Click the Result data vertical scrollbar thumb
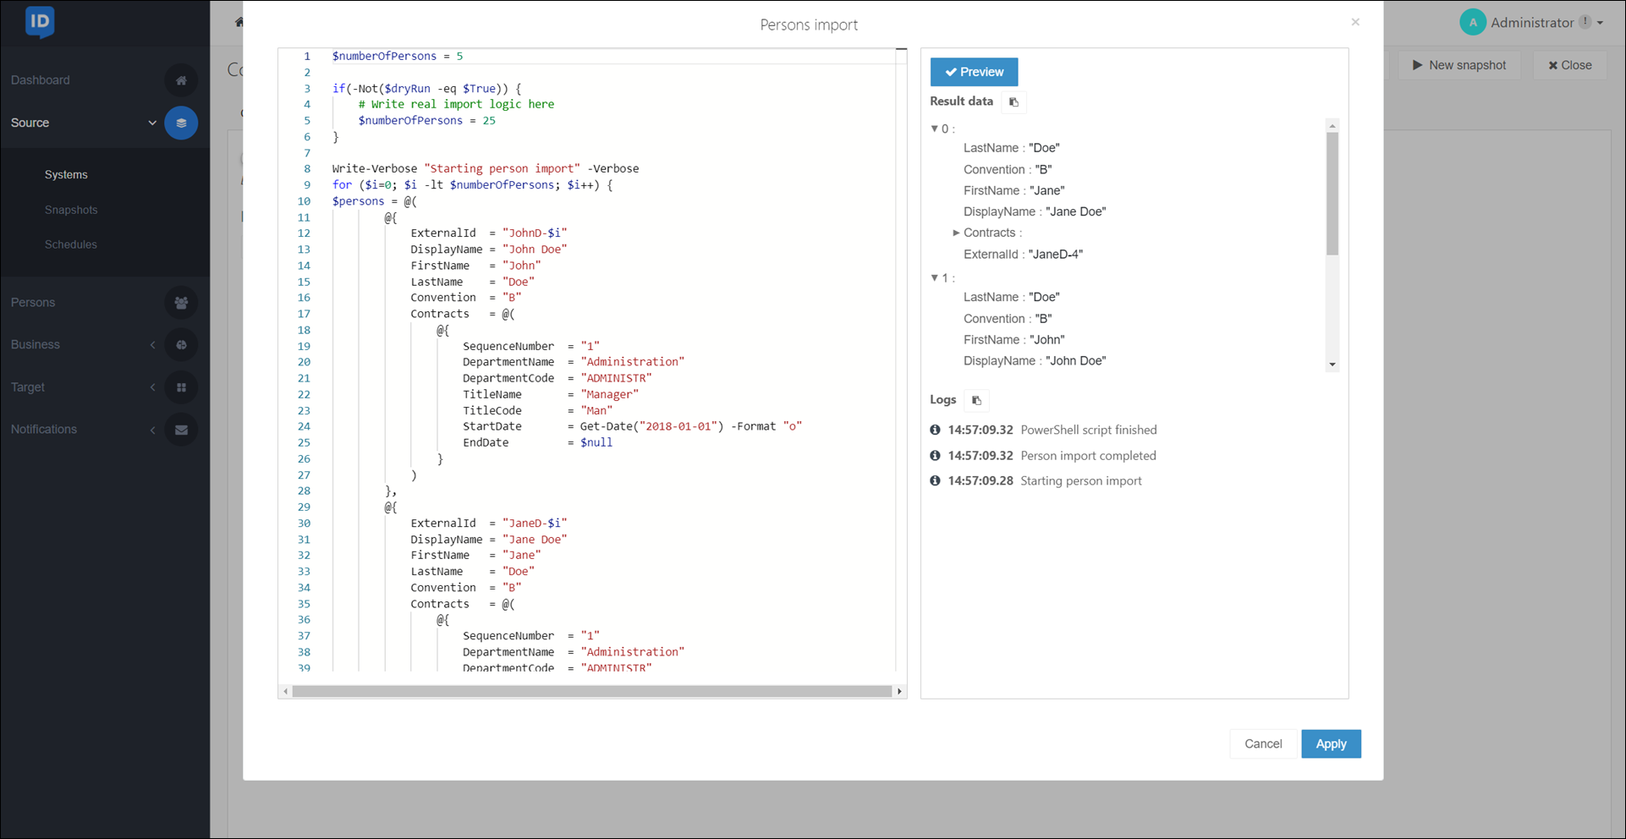 1332,194
